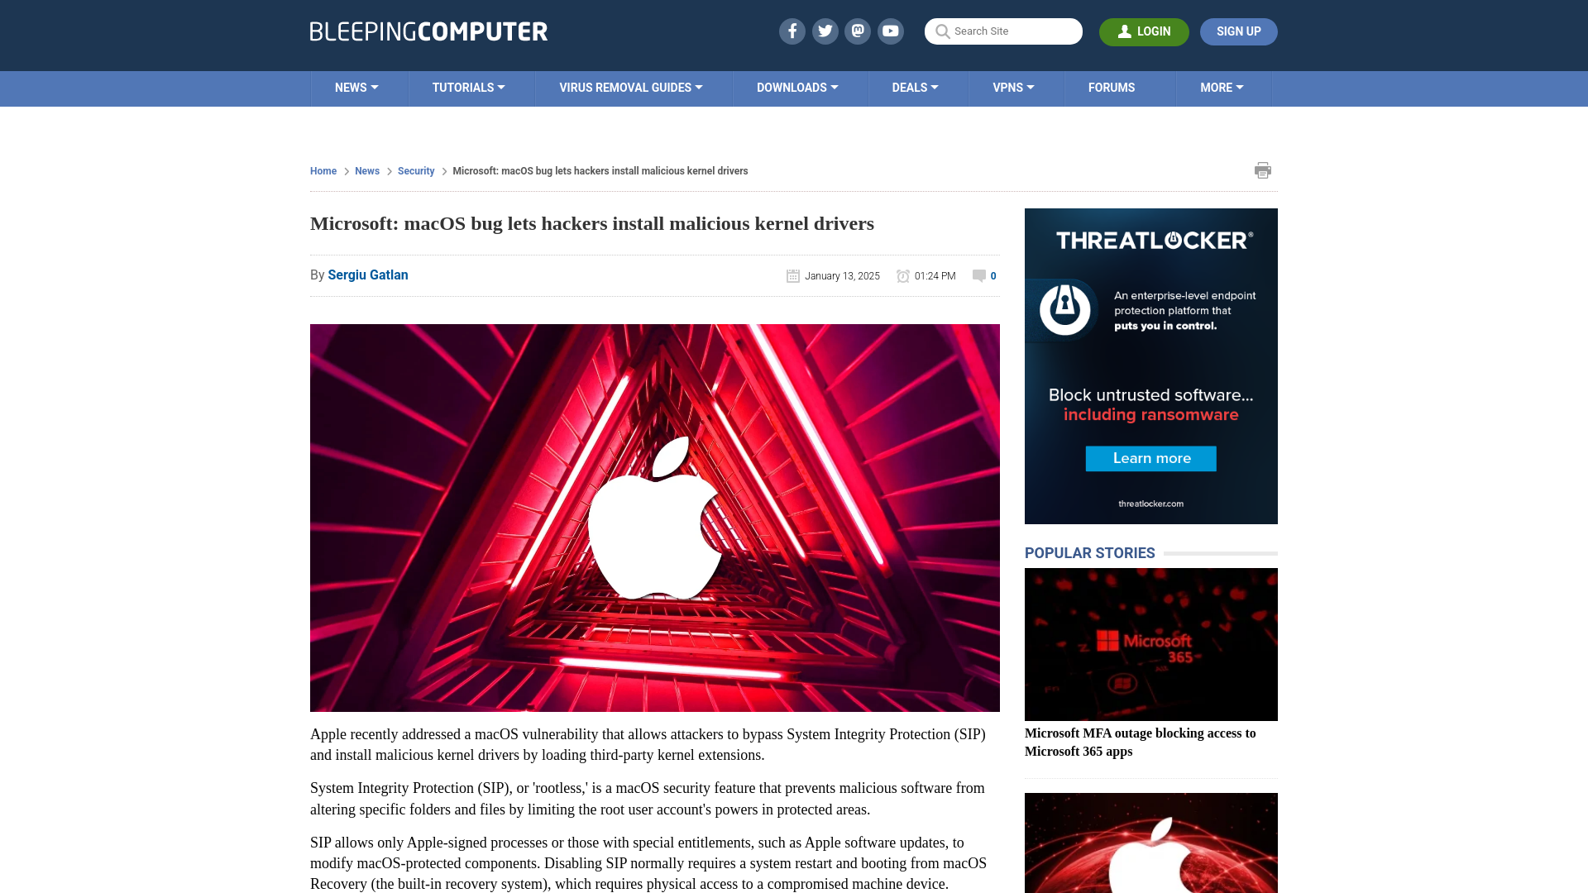Click the ThreatLocker Learn More button
Image resolution: width=1588 pixels, height=893 pixels.
pos(1150,458)
